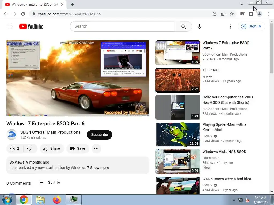Open the tab search chevron dropdown
This screenshot has height=205, width=274.
[242, 5]
